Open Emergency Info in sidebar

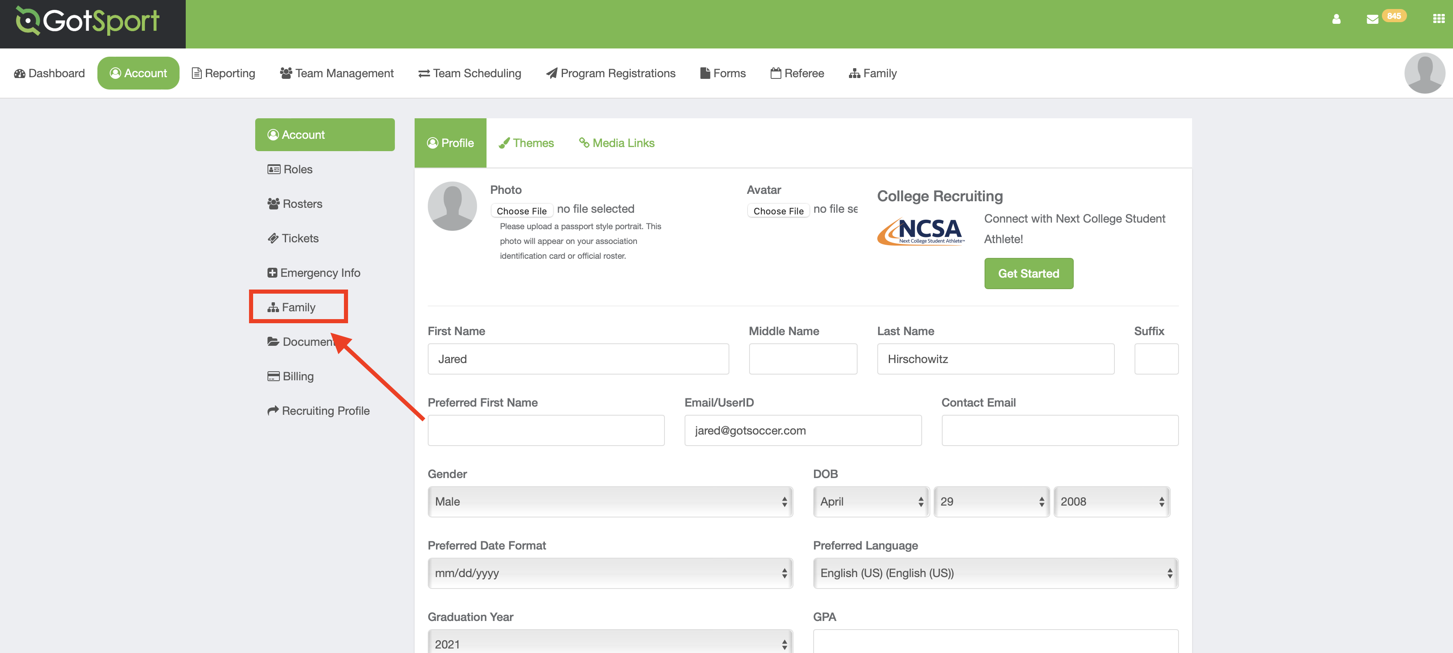pos(314,273)
